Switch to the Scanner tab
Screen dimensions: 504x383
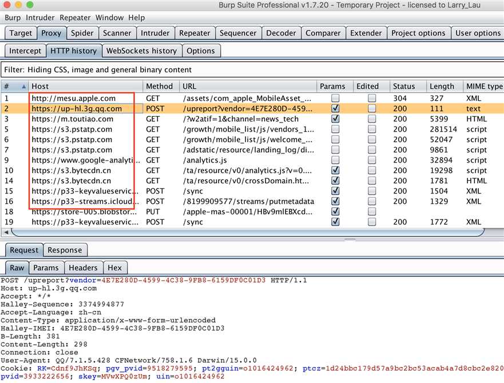click(117, 33)
